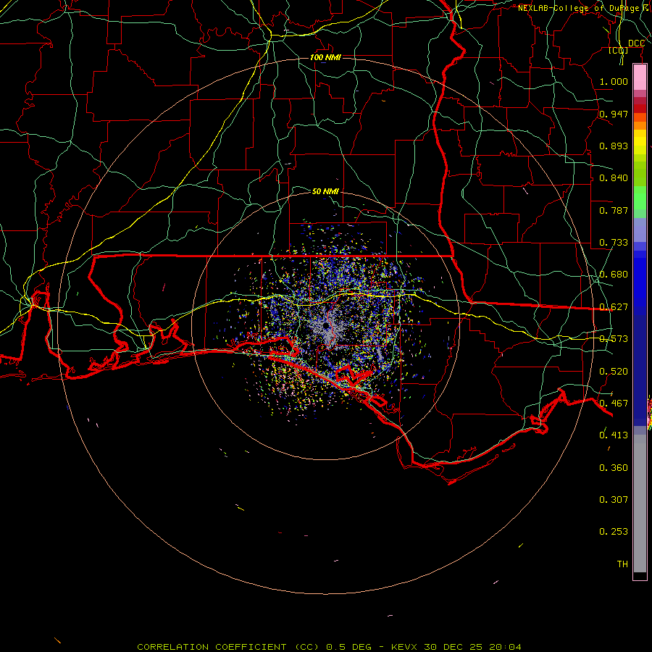Select the 0.947 scale value
This screenshot has width=652, height=652.
[614, 114]
